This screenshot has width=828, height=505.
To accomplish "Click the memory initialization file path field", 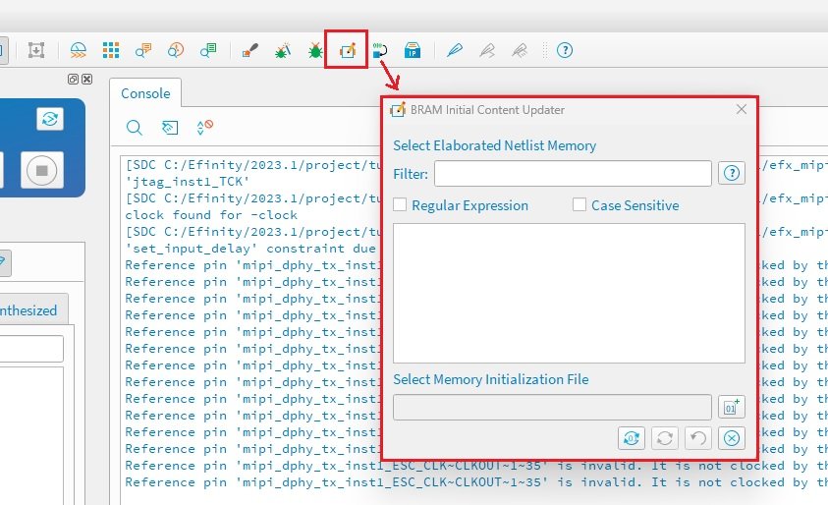I will pyautogui.click(x=552, y=408).
